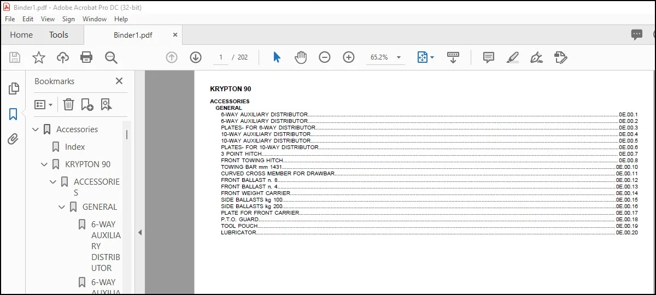Image resolution: width=656 pixels, height=295 pixels.
Task: Open the View menu
Action: click(x=48, y=19)
